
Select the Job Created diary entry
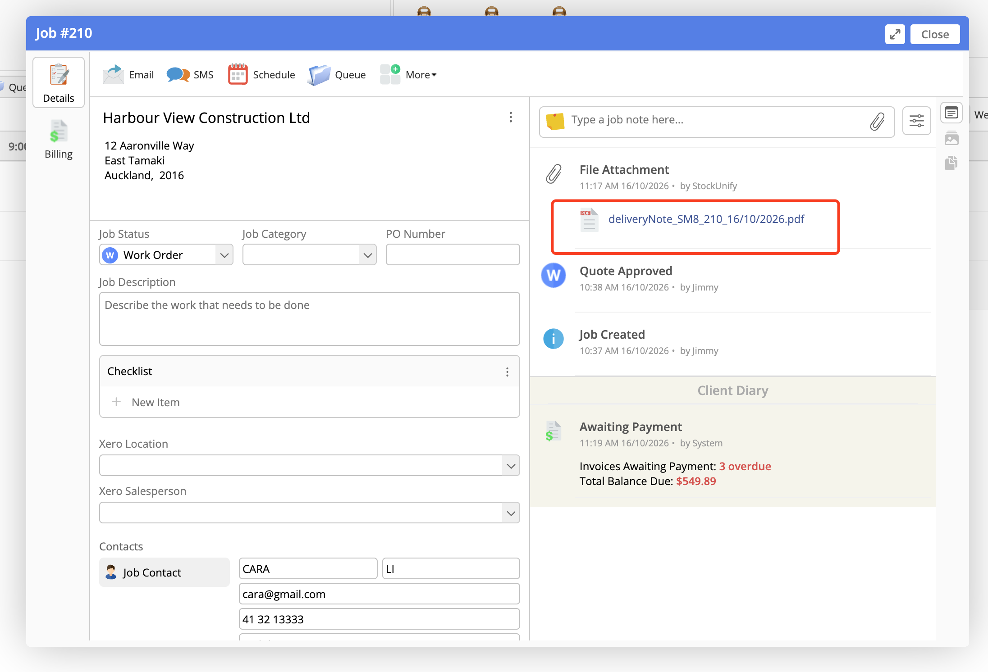[612, 335]
